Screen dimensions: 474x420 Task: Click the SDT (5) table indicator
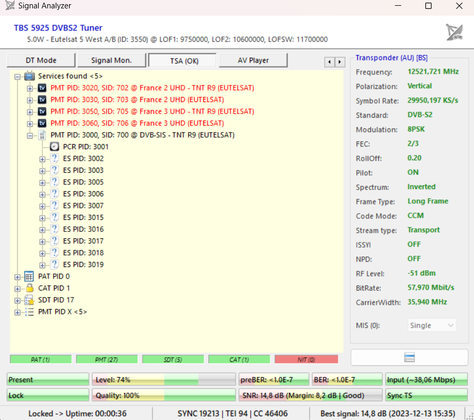tap(173, 359)
